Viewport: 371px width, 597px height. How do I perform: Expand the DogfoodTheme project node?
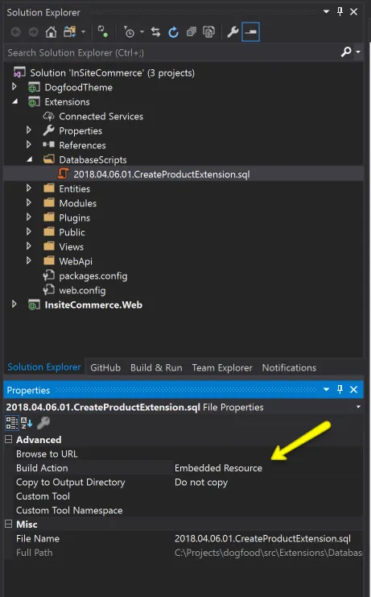pos(14,87)
